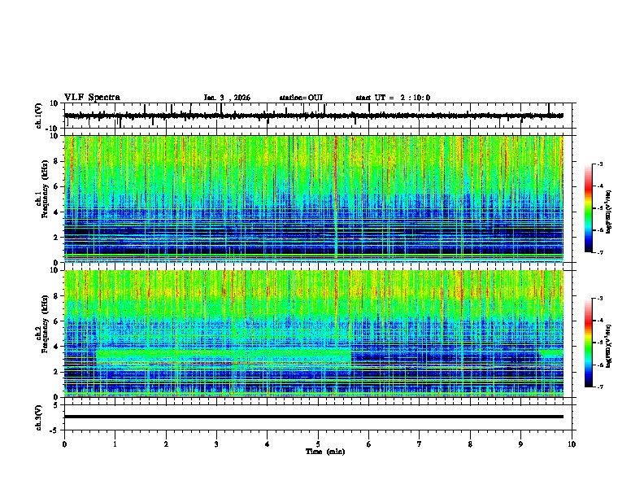Click the ch.1 "Frequency (kHz)" axis title
This screenshot has width=644, height=498.
(x=46, y=190)
